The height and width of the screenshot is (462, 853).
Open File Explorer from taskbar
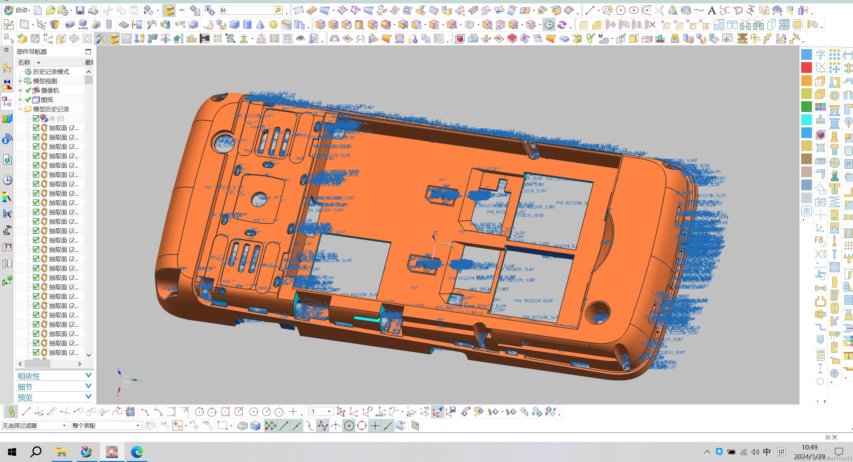(x=62, y=452)
